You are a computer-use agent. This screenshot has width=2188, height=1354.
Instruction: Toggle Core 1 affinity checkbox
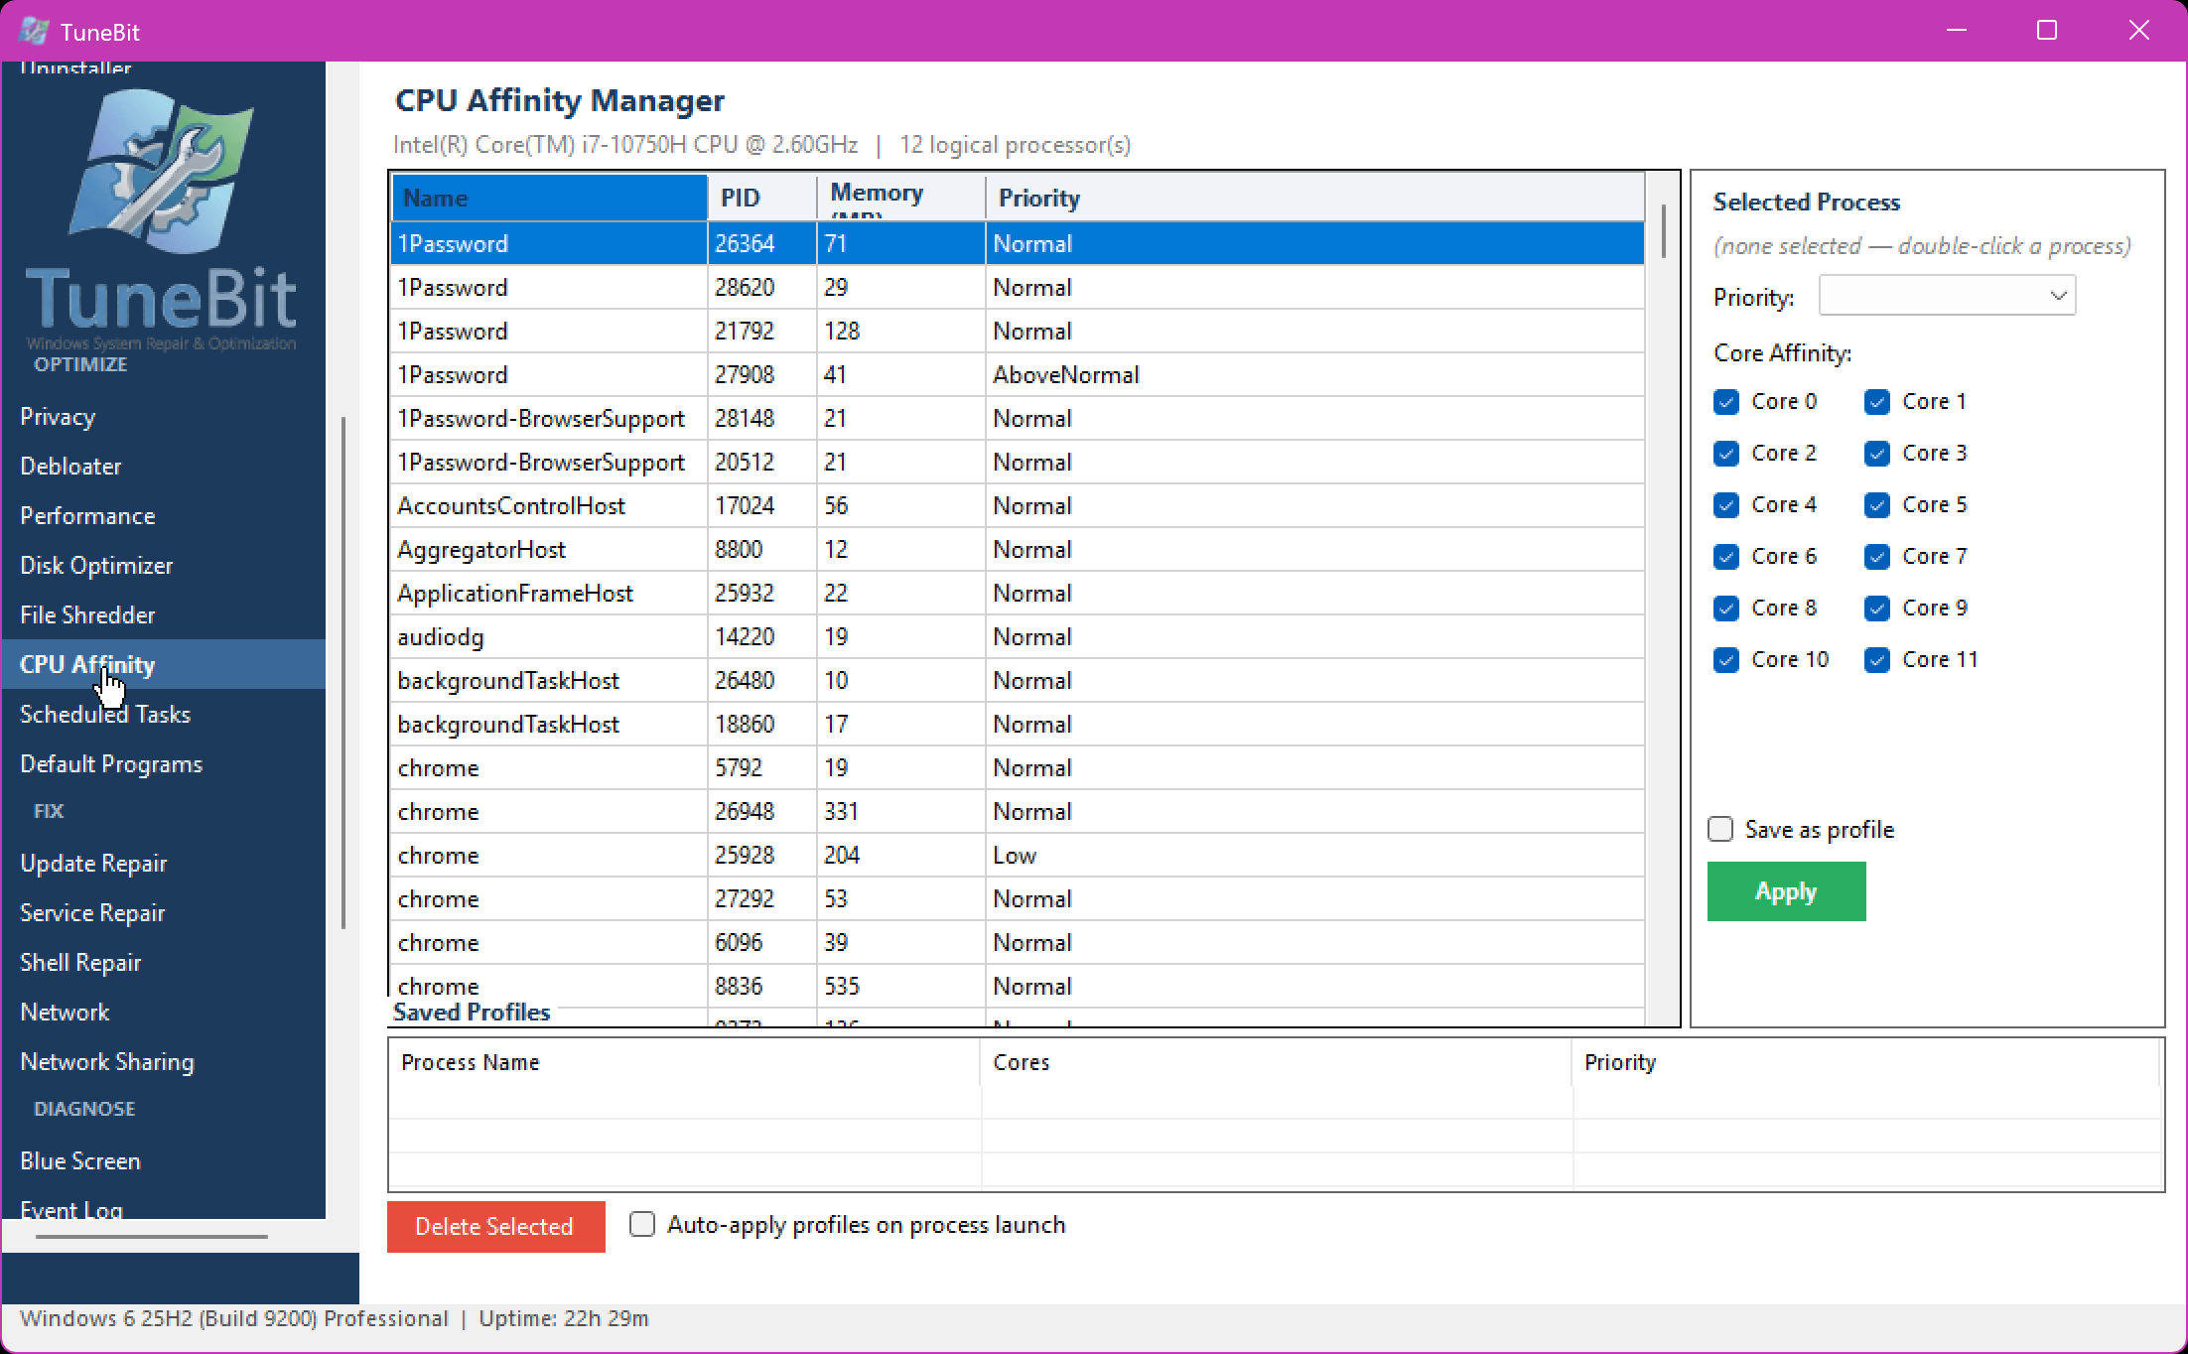click(1876, 402)
